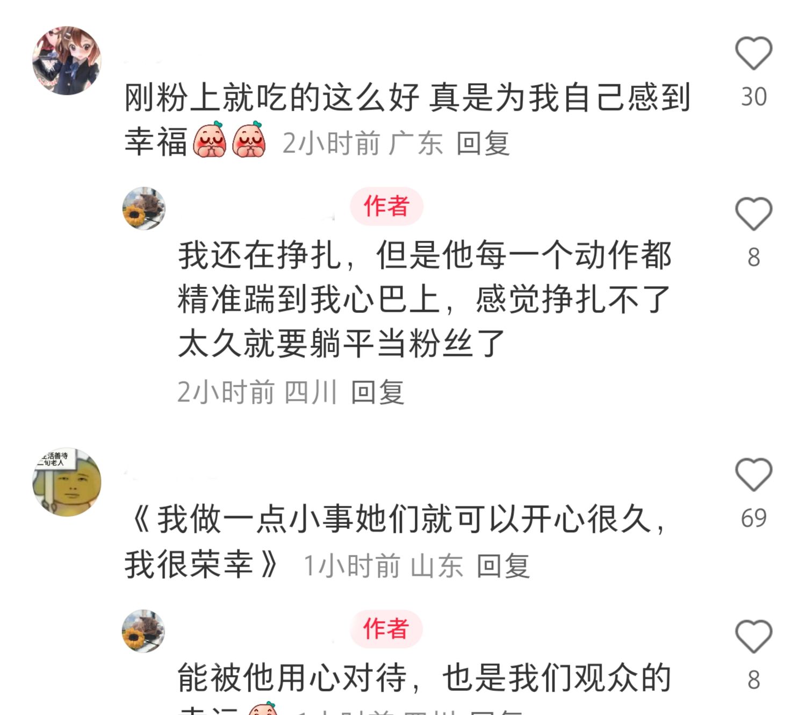
Task: Open yellow face meme avatar profile
Action: point(67,482)
